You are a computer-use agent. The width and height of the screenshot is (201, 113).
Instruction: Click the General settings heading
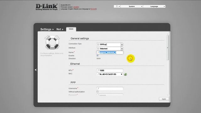(x=80, y=38)
